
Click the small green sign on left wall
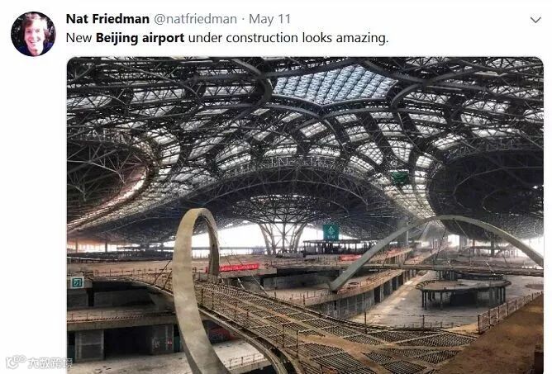tap(76, 282)
